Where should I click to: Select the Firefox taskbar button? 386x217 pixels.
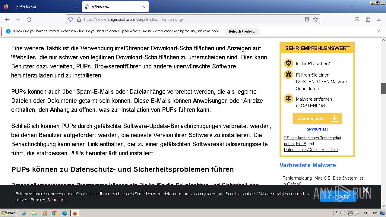pos(75,213)
